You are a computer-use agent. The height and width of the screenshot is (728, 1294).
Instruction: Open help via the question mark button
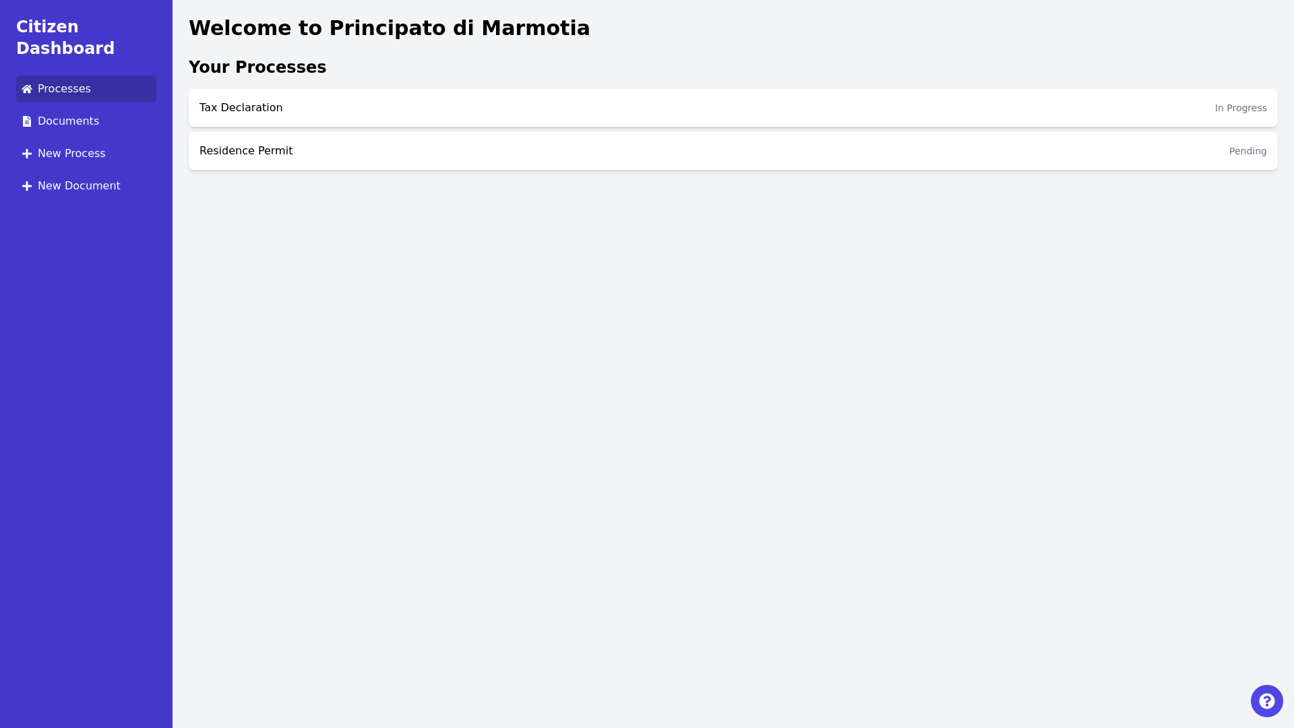click(1266, 701)
